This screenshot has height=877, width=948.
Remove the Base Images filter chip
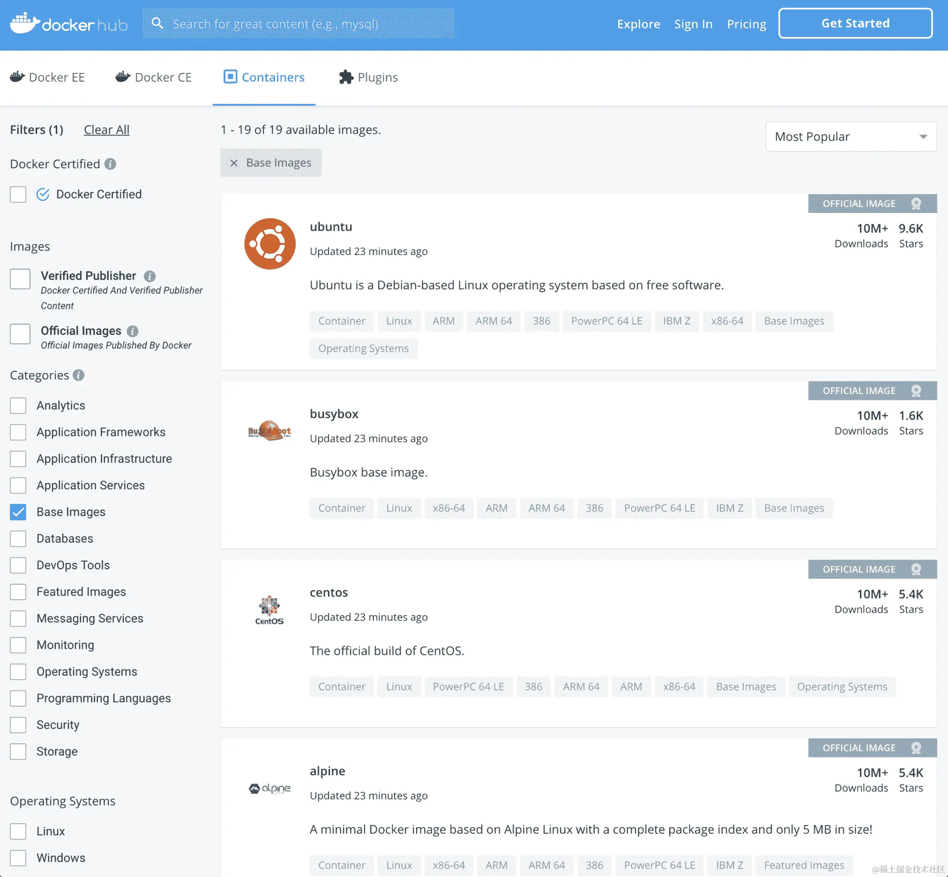pyautogui.click(x=234, y=163)
